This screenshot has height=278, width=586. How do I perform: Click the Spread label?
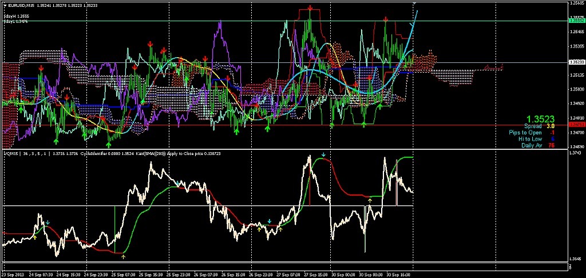pyautogui.click(x=533, y=126)
